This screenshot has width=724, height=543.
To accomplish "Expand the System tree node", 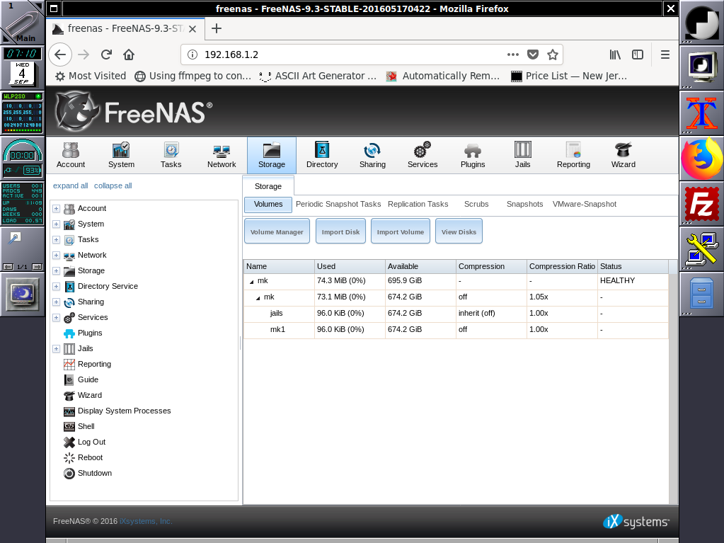I will pos(56,224).
